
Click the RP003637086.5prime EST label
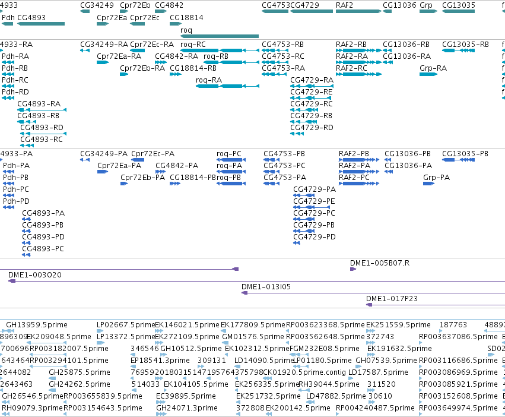coord(458,337)
